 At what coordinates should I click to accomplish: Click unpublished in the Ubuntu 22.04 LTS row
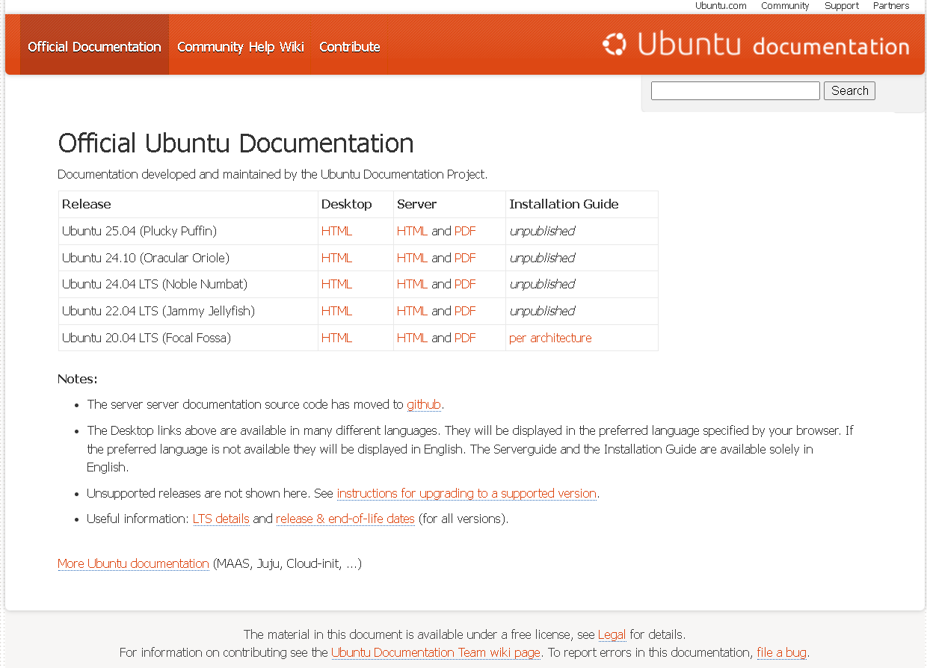pos(542,311)
